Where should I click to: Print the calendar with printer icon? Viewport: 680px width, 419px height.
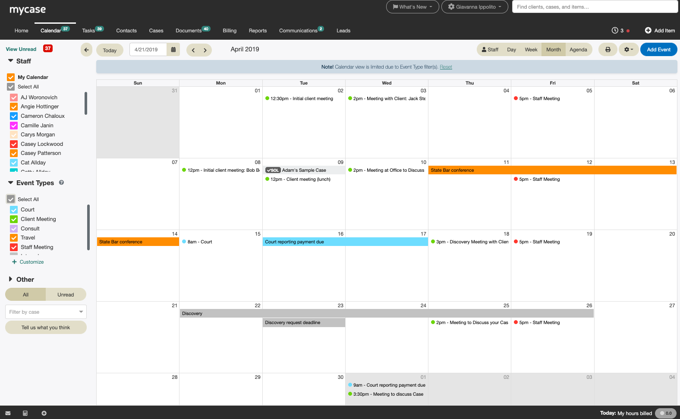608,50
